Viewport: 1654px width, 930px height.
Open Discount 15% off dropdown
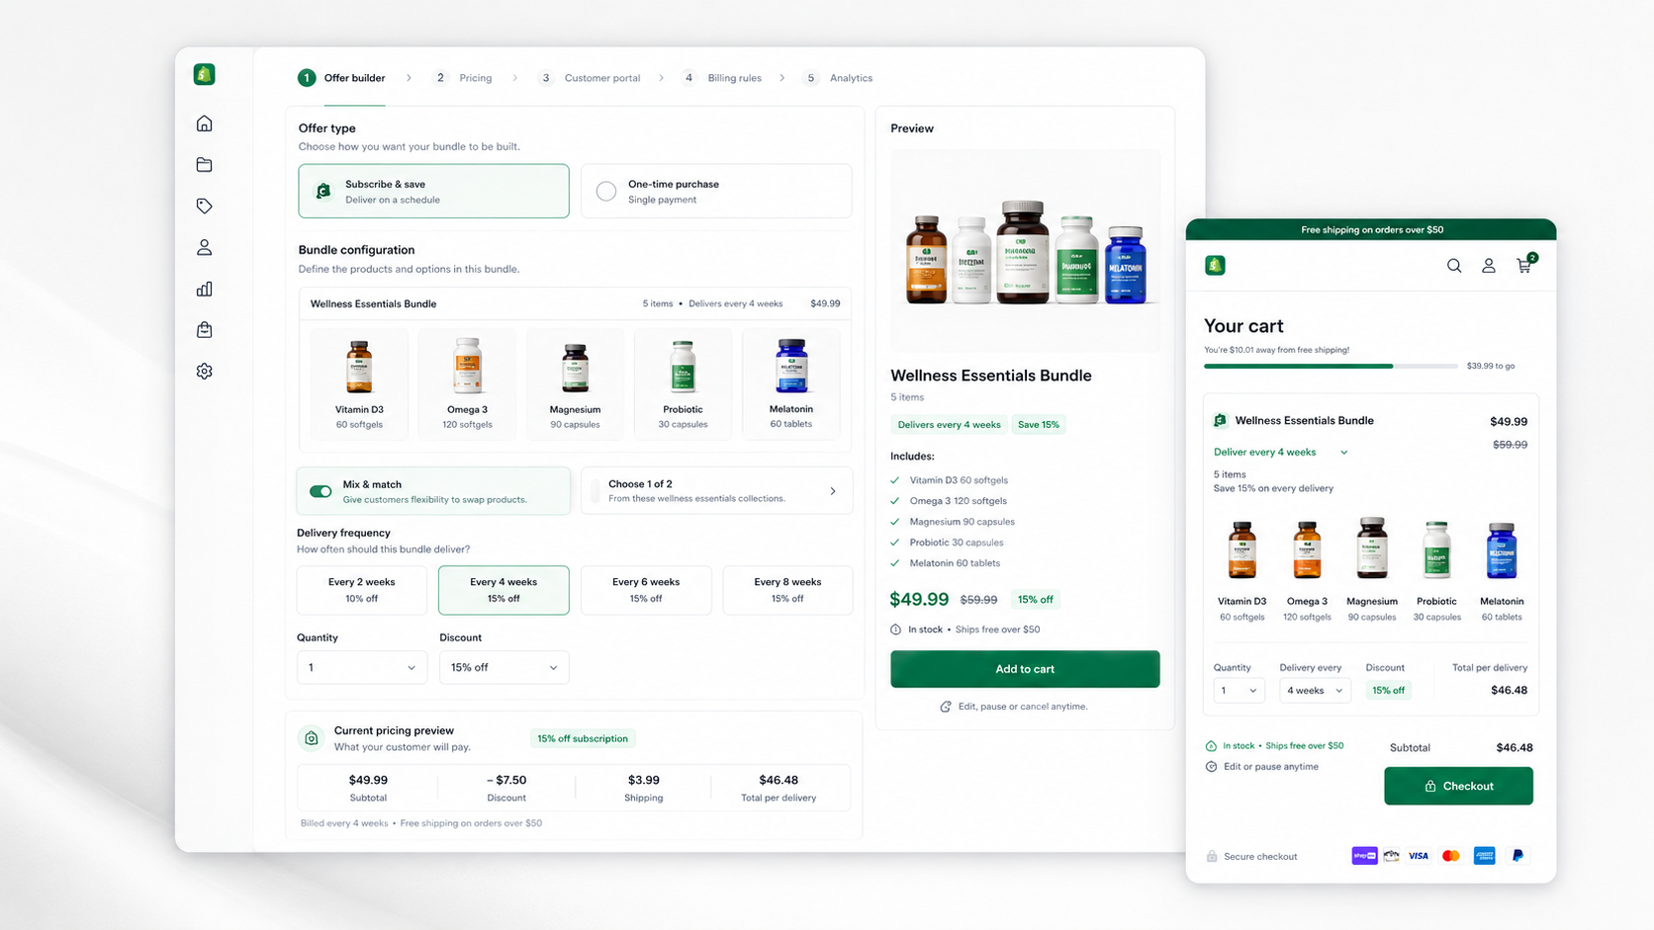pos(504,667)
